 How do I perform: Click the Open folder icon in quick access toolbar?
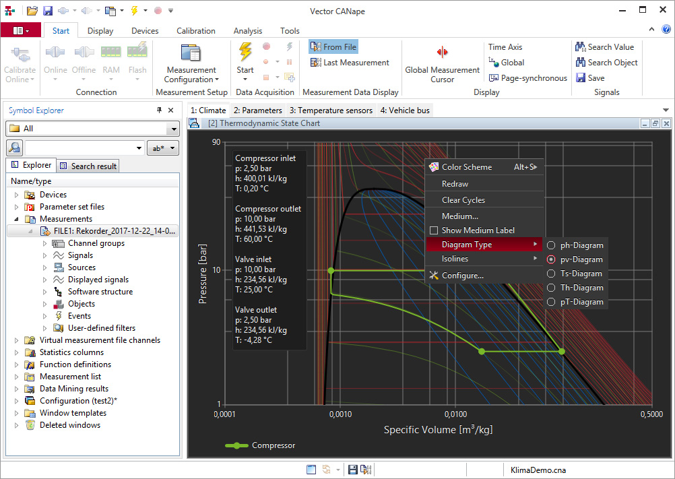(x=32, y=11)
